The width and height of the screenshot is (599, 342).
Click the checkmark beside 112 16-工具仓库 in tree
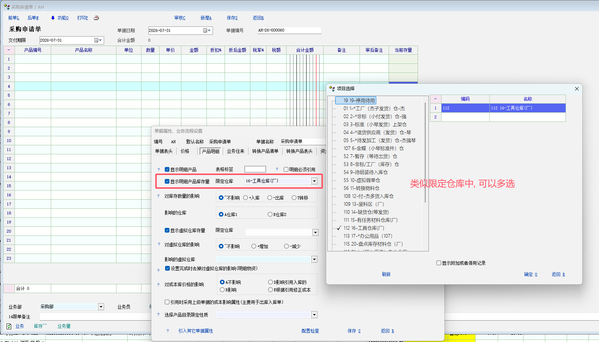coord(339,228)
